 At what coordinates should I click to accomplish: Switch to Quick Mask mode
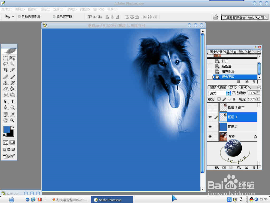tap(12, 142)
